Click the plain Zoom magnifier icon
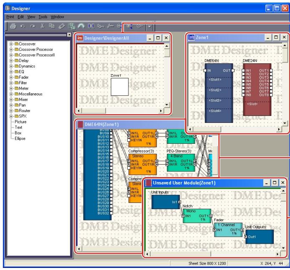Screen dimensions: 290x270 coord(140,26)
